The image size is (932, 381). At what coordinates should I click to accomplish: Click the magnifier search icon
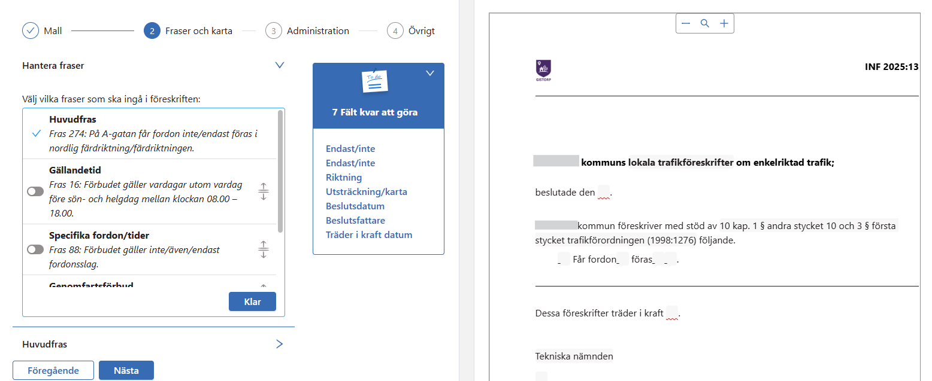(x=705, y=23)
